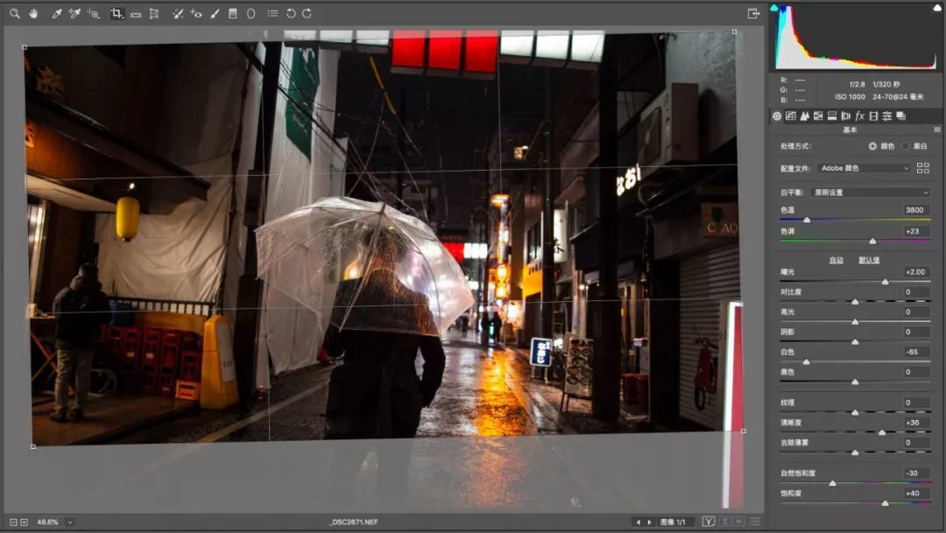Open the Split Toning panel tab
This screenshot has height=533, width=946.
(x=832, y=116)
